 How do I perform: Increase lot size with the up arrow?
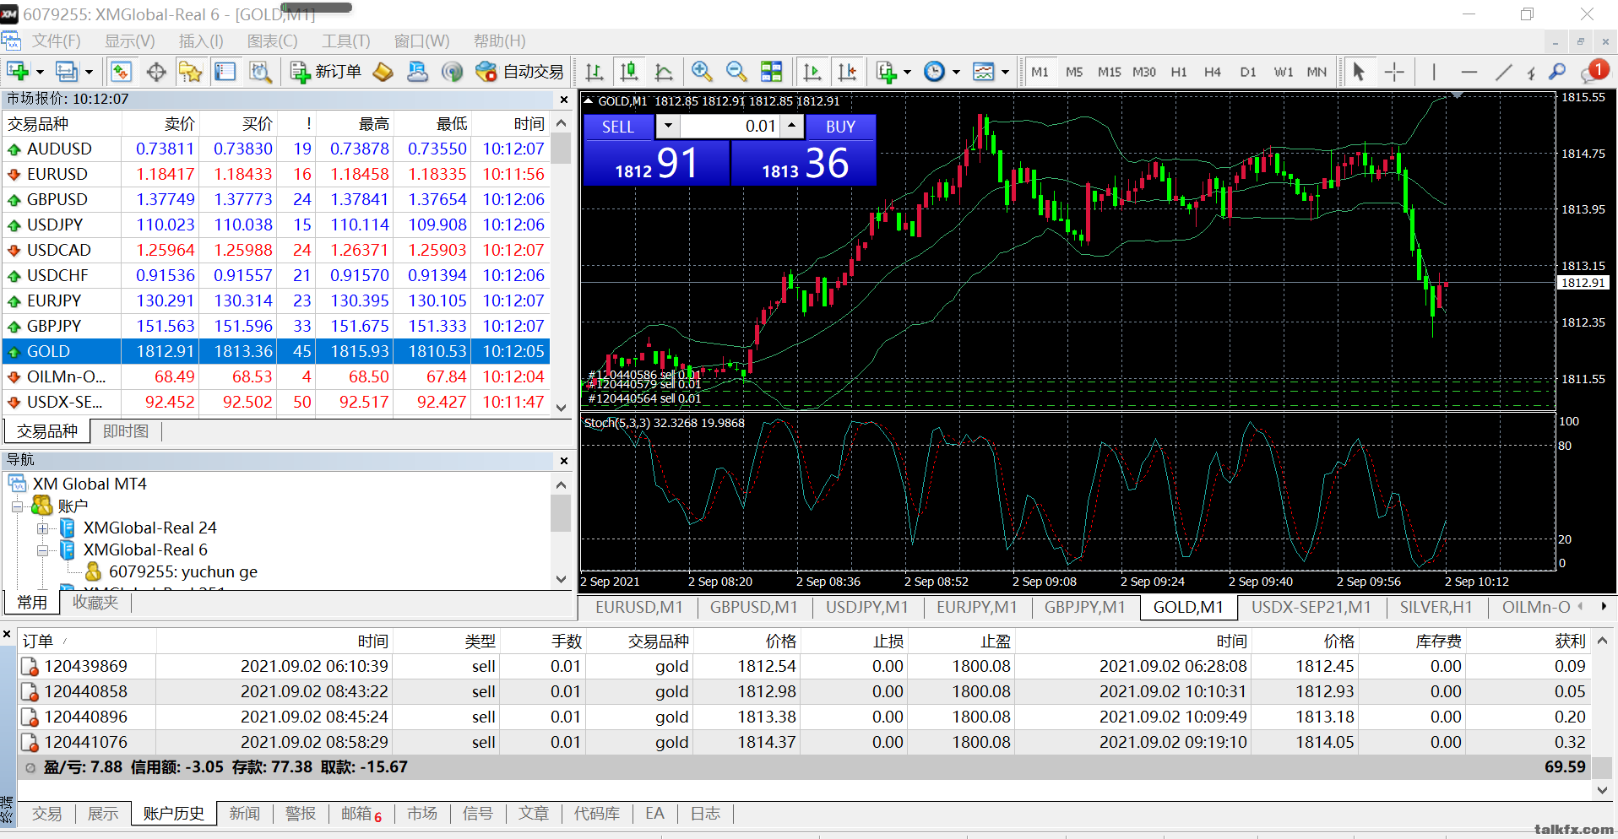coord(791,127)
